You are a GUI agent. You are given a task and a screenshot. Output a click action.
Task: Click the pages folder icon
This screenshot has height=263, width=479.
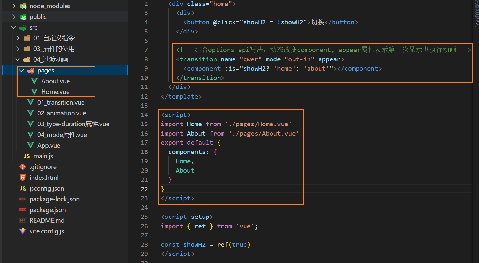pyautogui.click(x=31, y=71)
